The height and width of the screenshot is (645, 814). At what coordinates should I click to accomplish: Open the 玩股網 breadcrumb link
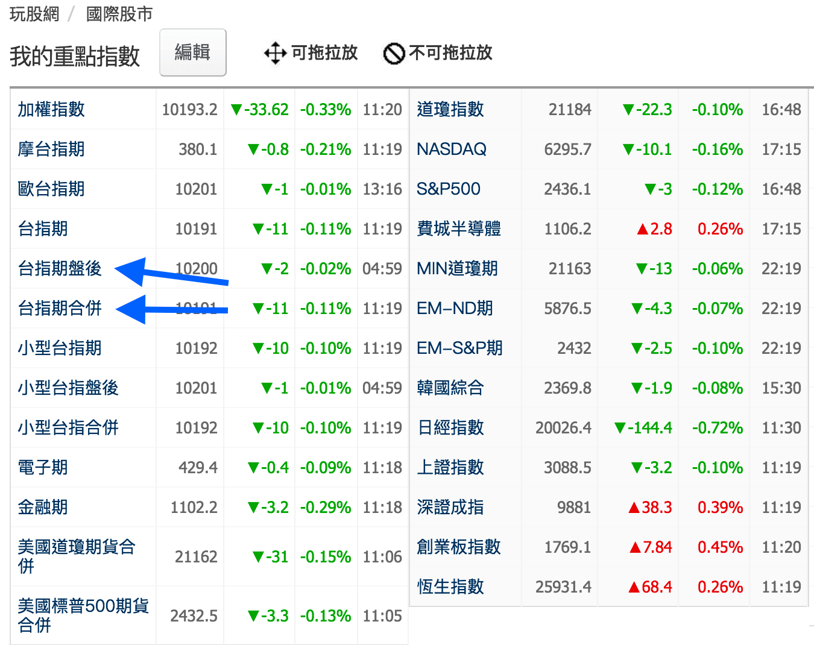click(34, 14)
